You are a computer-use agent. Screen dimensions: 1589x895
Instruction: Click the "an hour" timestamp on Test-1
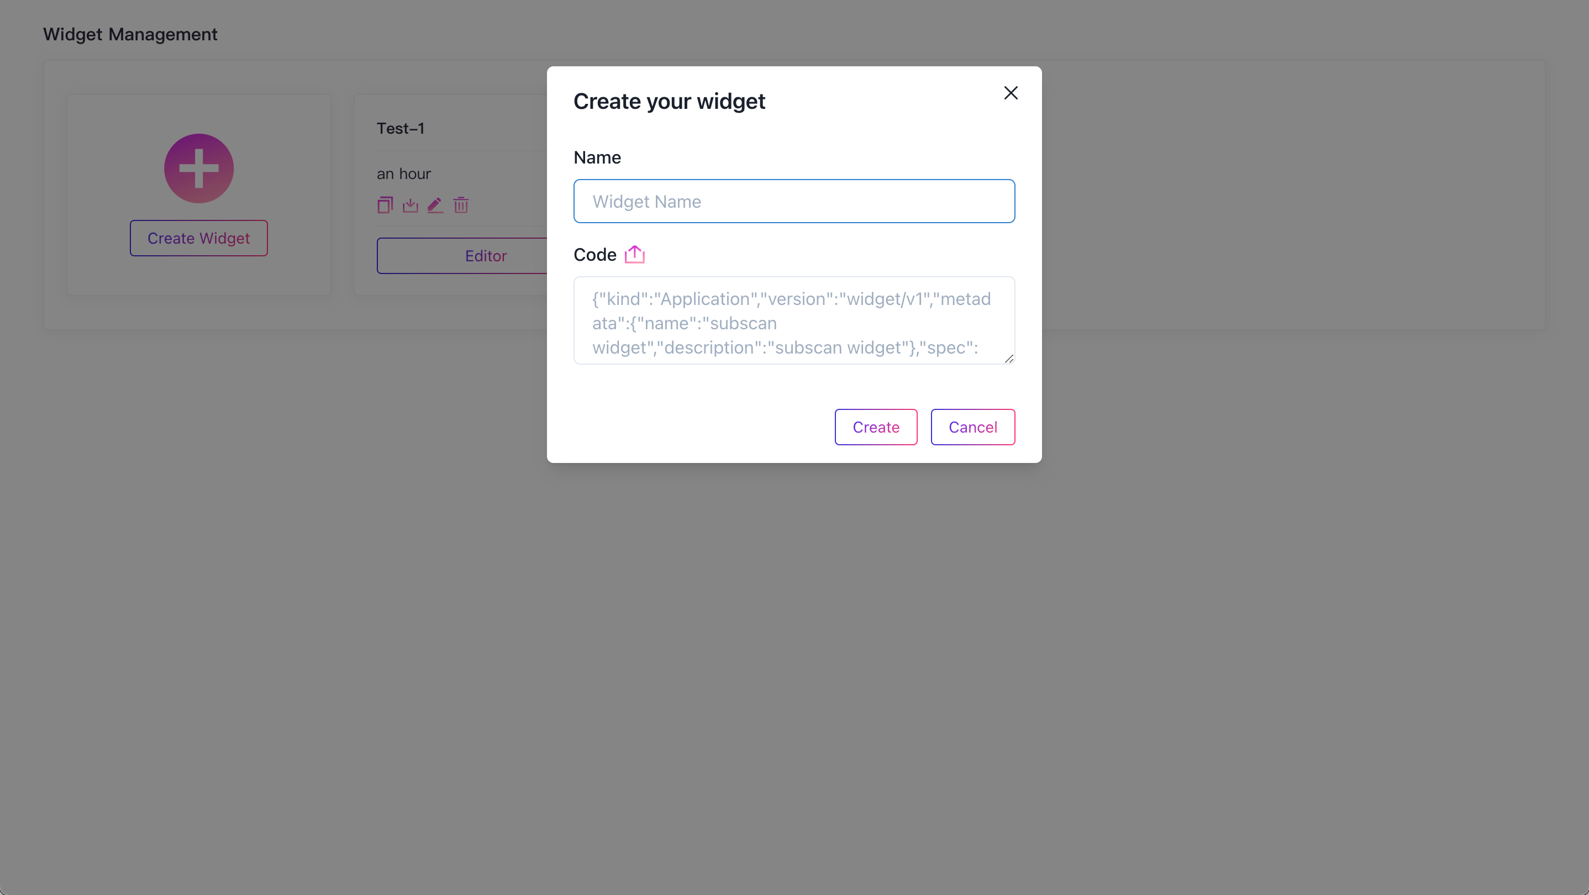coord(403,174)
